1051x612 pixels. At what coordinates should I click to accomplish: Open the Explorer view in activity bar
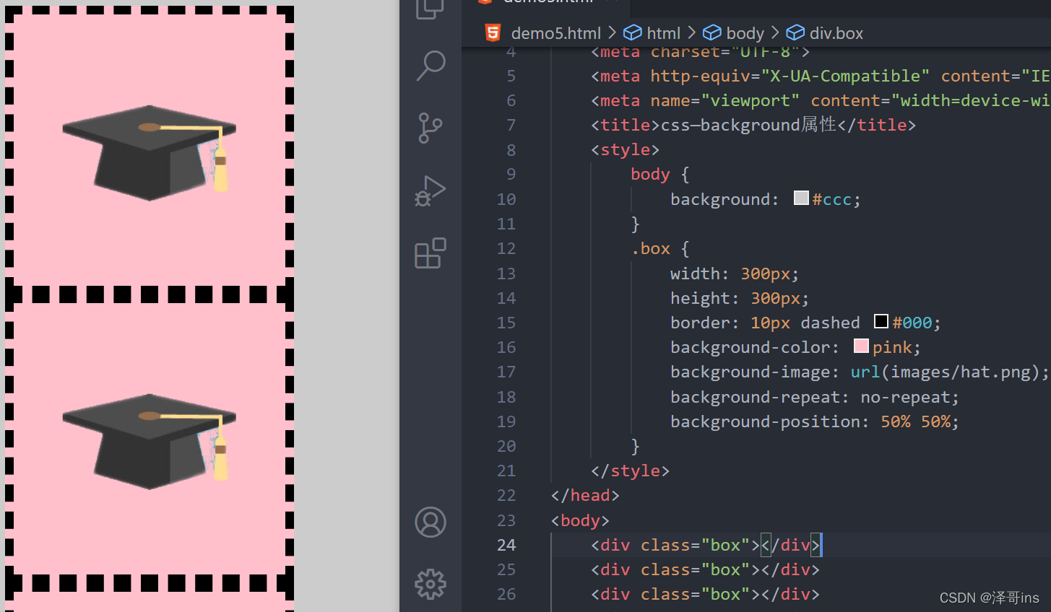point(431,9)
